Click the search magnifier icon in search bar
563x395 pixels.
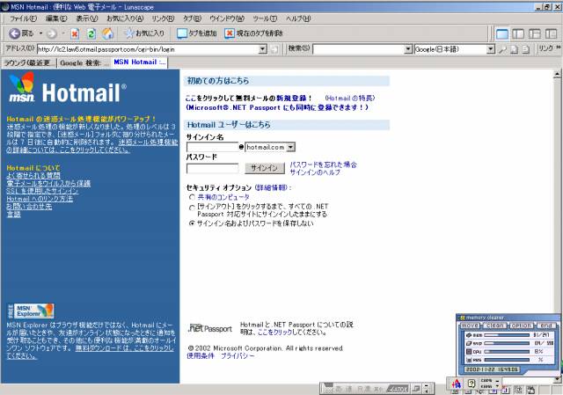click(501, 48)
